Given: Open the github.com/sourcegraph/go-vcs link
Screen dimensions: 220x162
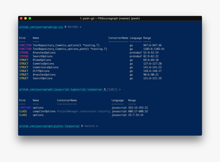Looking at the screenshot, I should click(x=41, y=27).
